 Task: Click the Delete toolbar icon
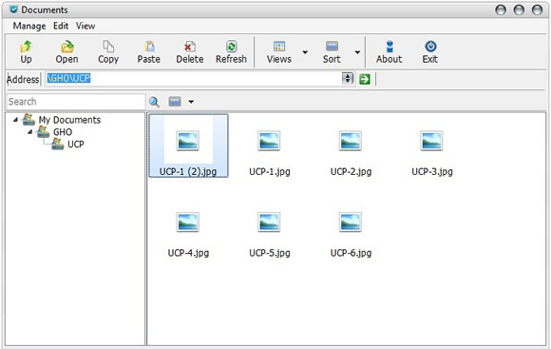pyautogui.click(x=190, y=46)
